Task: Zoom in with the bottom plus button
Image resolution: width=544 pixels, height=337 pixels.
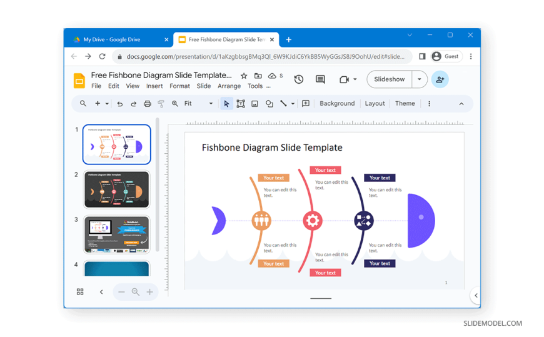Action: (149, 292)
